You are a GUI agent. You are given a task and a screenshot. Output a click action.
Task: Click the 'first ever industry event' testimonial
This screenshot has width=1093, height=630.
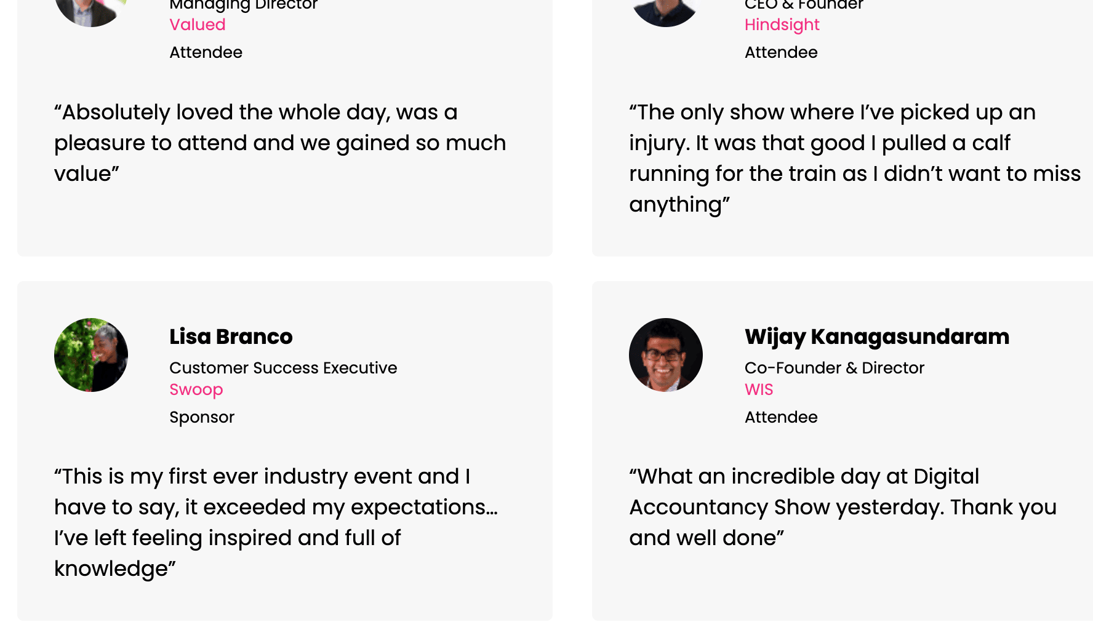(x=276, y=522)
